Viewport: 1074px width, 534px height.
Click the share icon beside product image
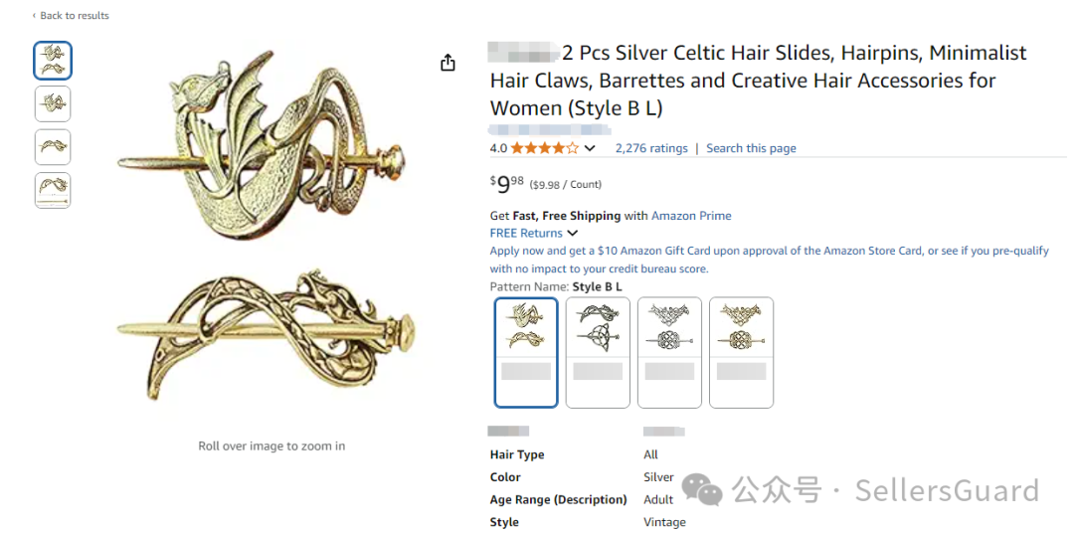tap(447, 63)
